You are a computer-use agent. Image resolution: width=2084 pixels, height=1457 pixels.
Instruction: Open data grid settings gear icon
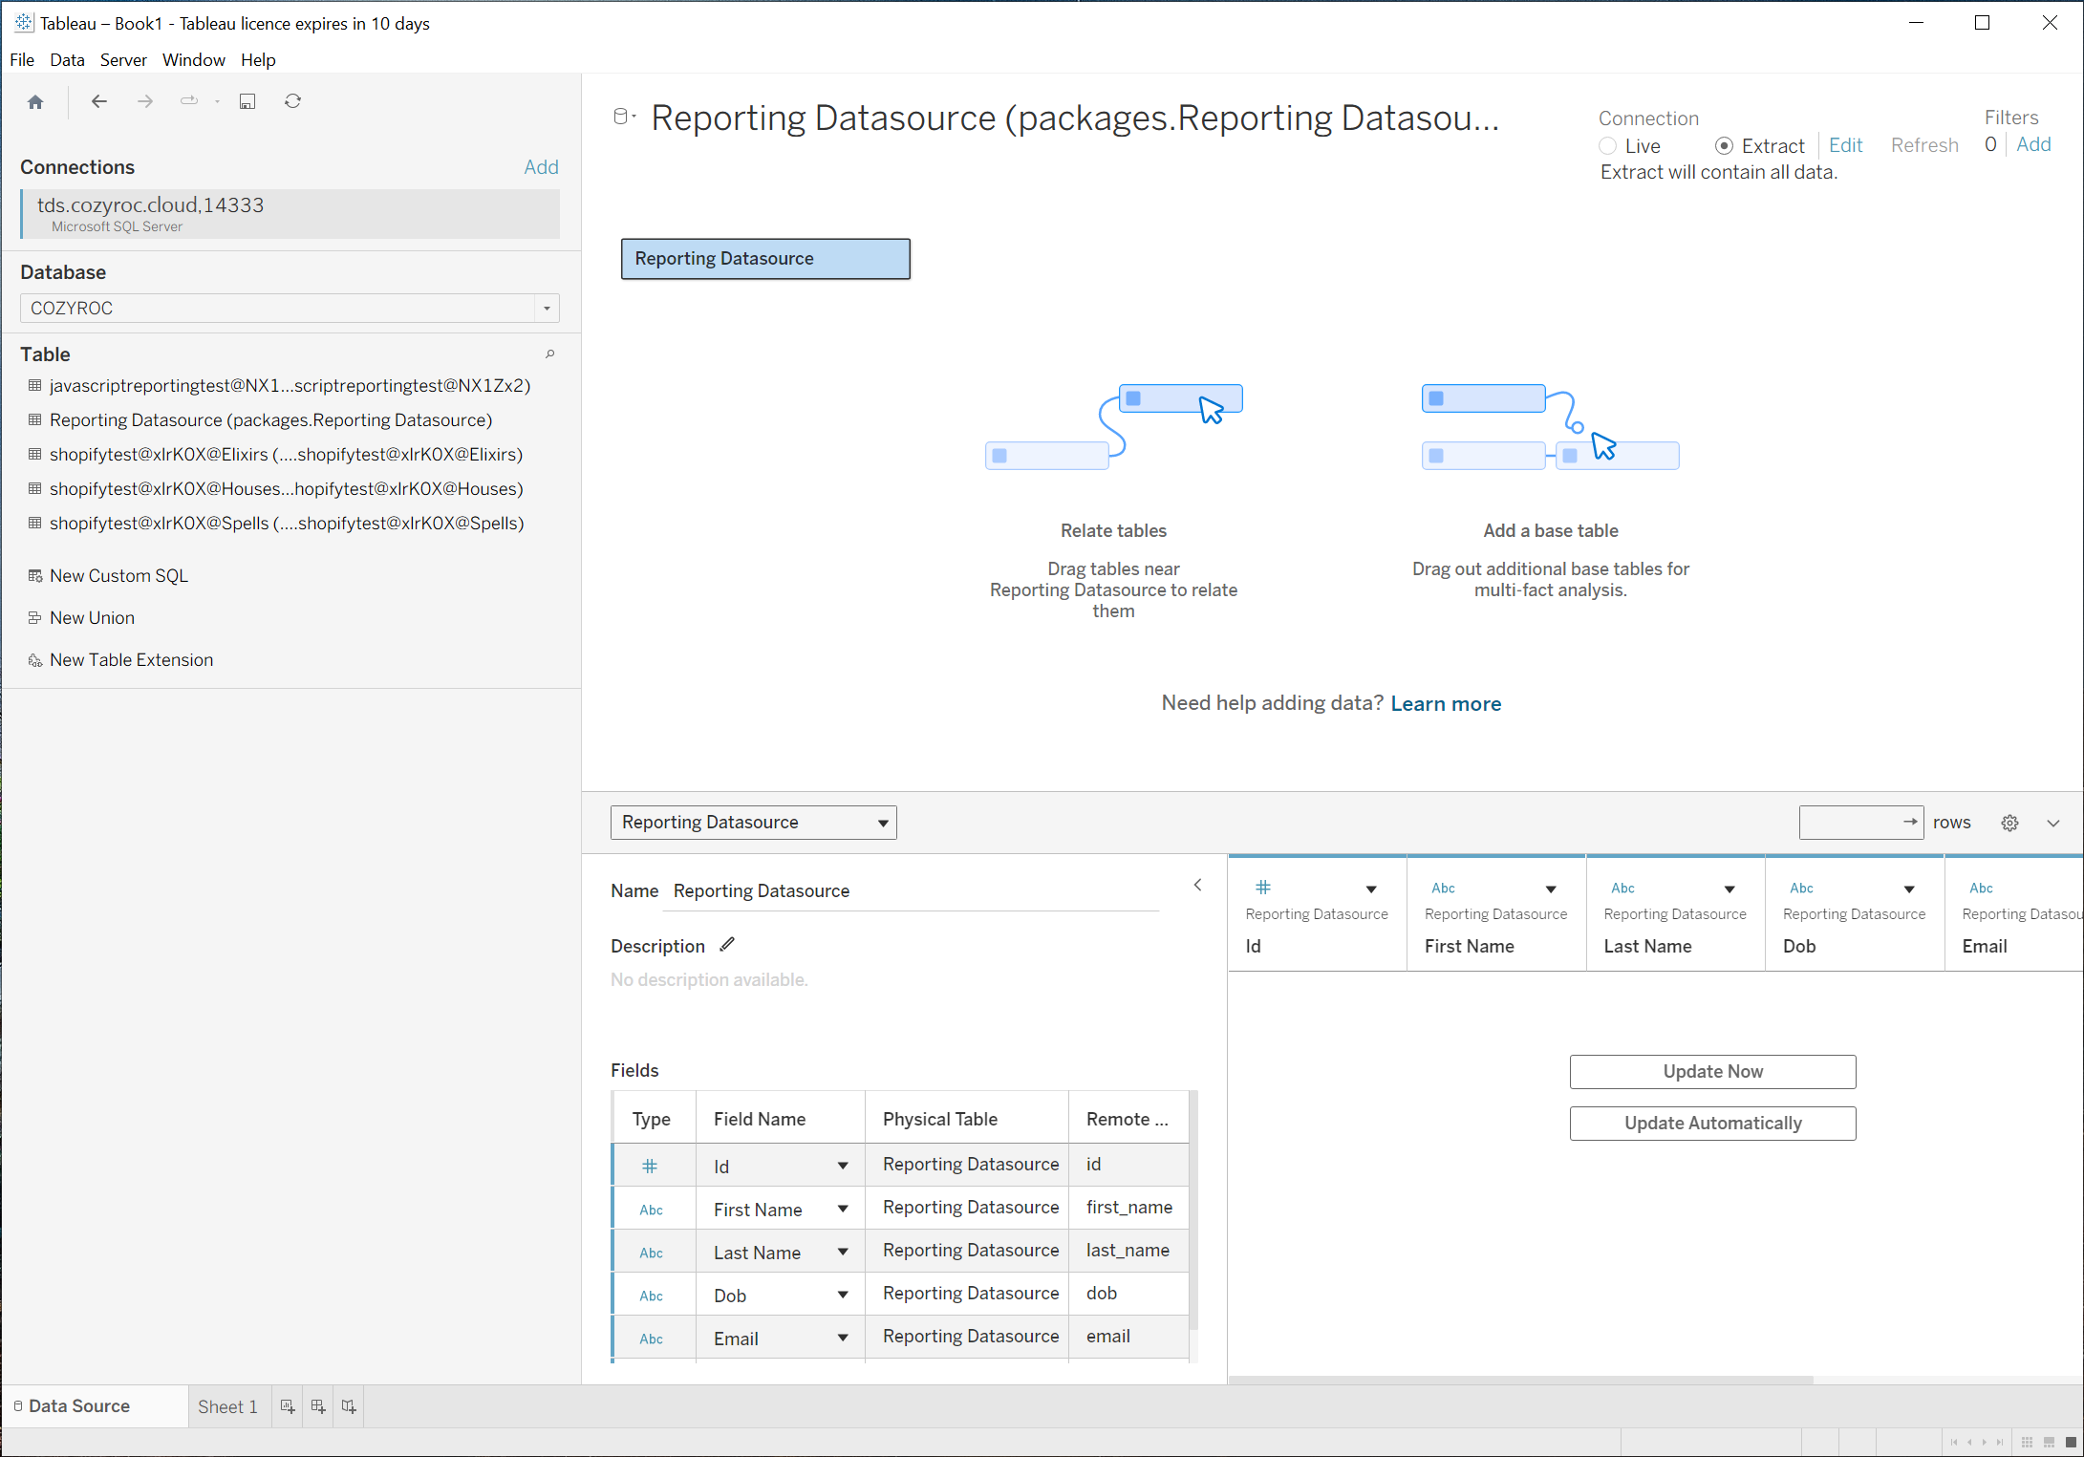click(x=2009, y=823)
